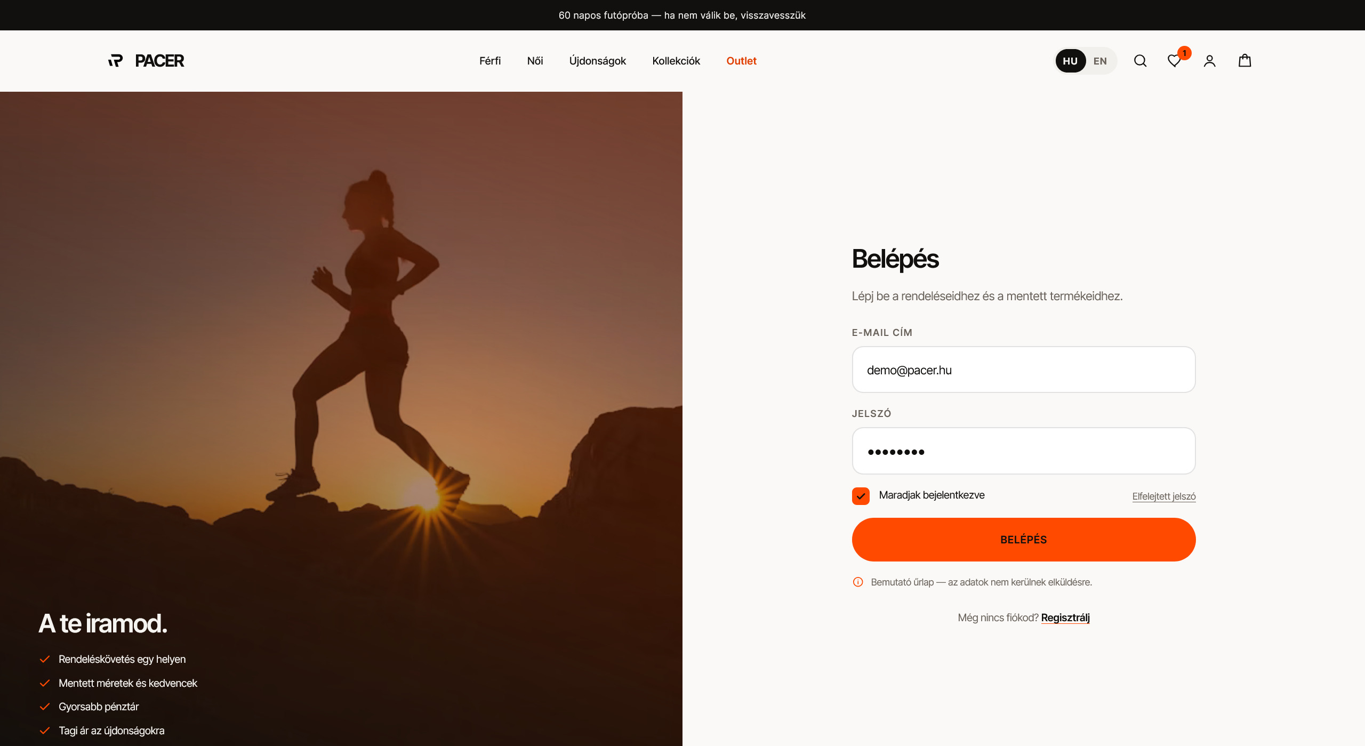Click the Belépés heading
The image size is (1365, 746).
click(895, 259)
